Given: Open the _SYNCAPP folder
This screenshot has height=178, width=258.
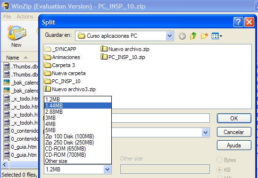Looking at the screenshot, I should click(60, 49).
